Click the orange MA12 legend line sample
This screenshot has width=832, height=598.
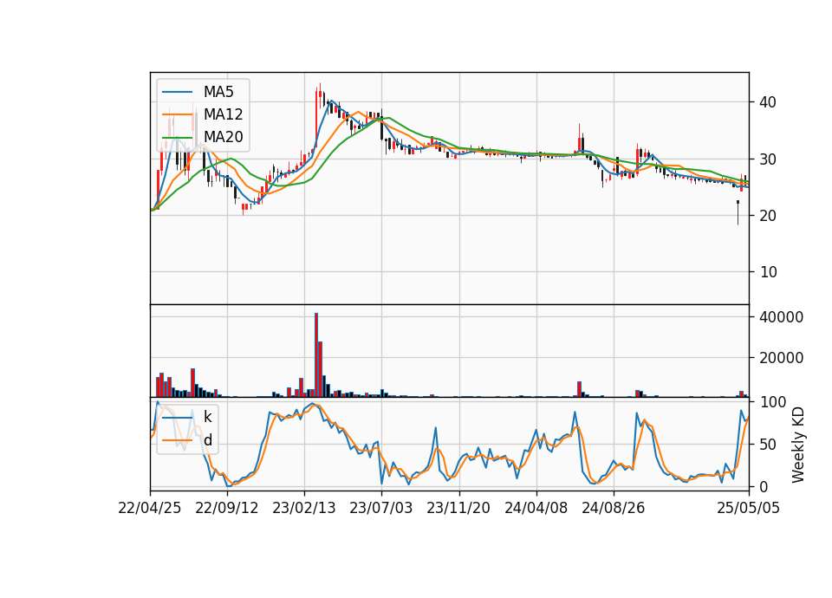(x=177, y=114)
